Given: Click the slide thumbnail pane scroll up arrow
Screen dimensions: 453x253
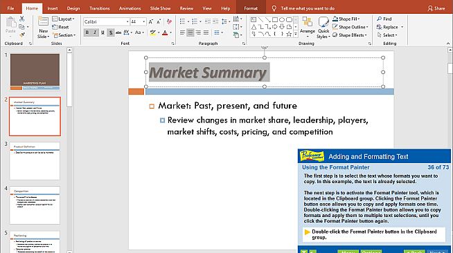Looking at the screenshot, I should (x=69, y=50).
